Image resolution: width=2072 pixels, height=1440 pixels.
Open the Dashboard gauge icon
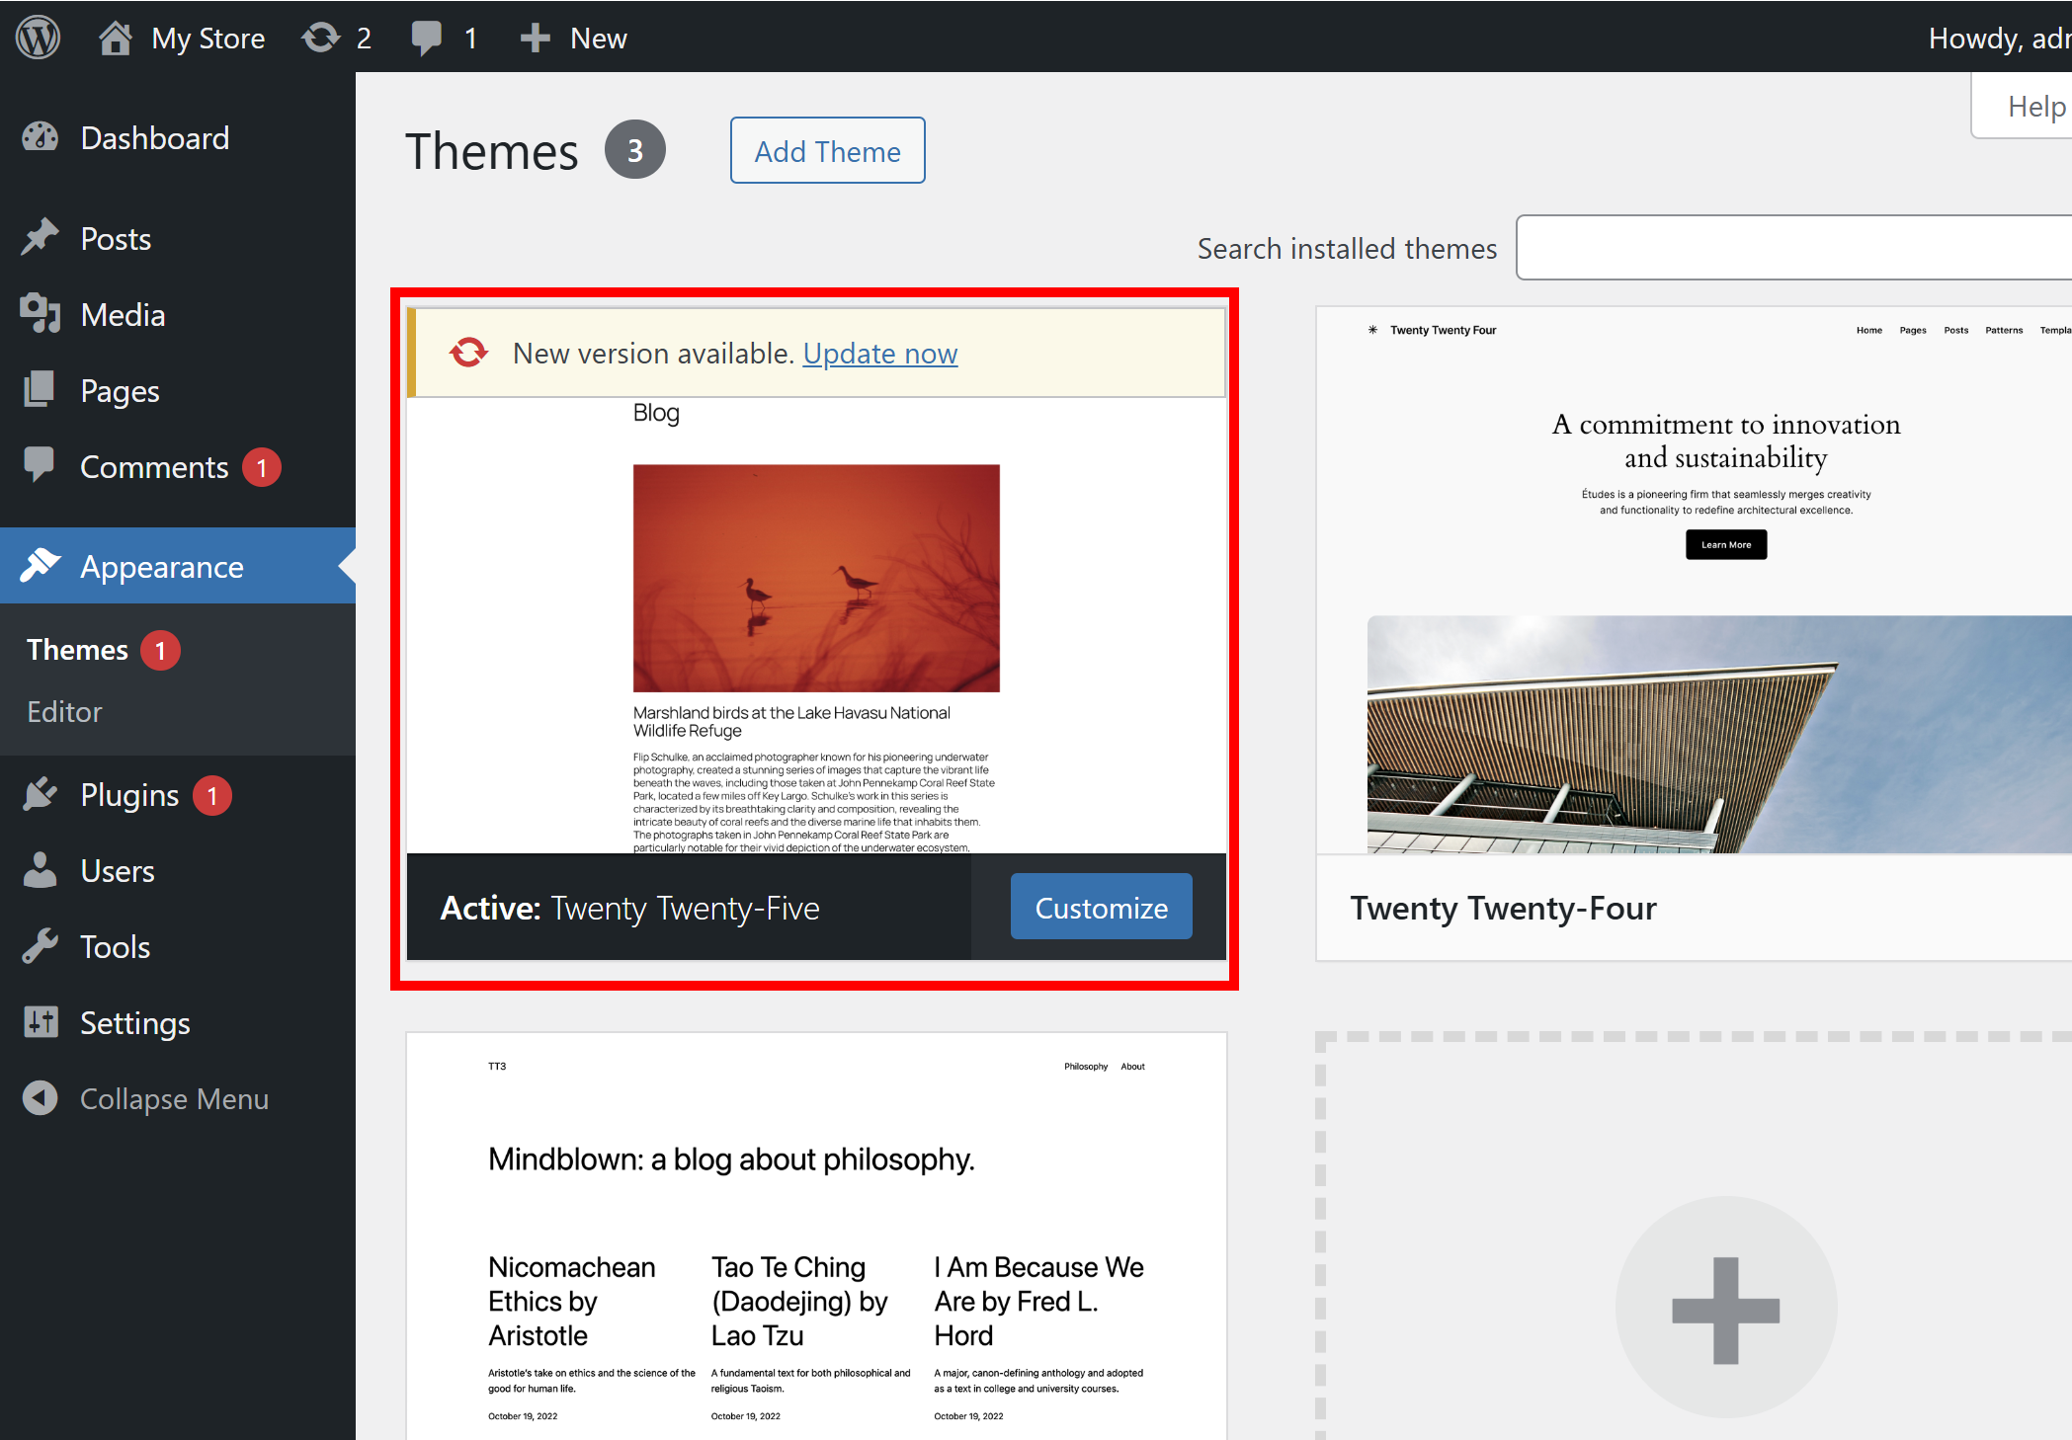click(x=41, y=137)
